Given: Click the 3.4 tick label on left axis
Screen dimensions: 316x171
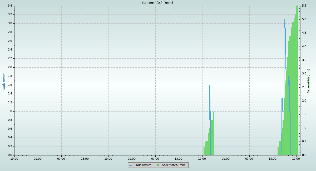Looking at the screenshot, I should tap(10, 6).
